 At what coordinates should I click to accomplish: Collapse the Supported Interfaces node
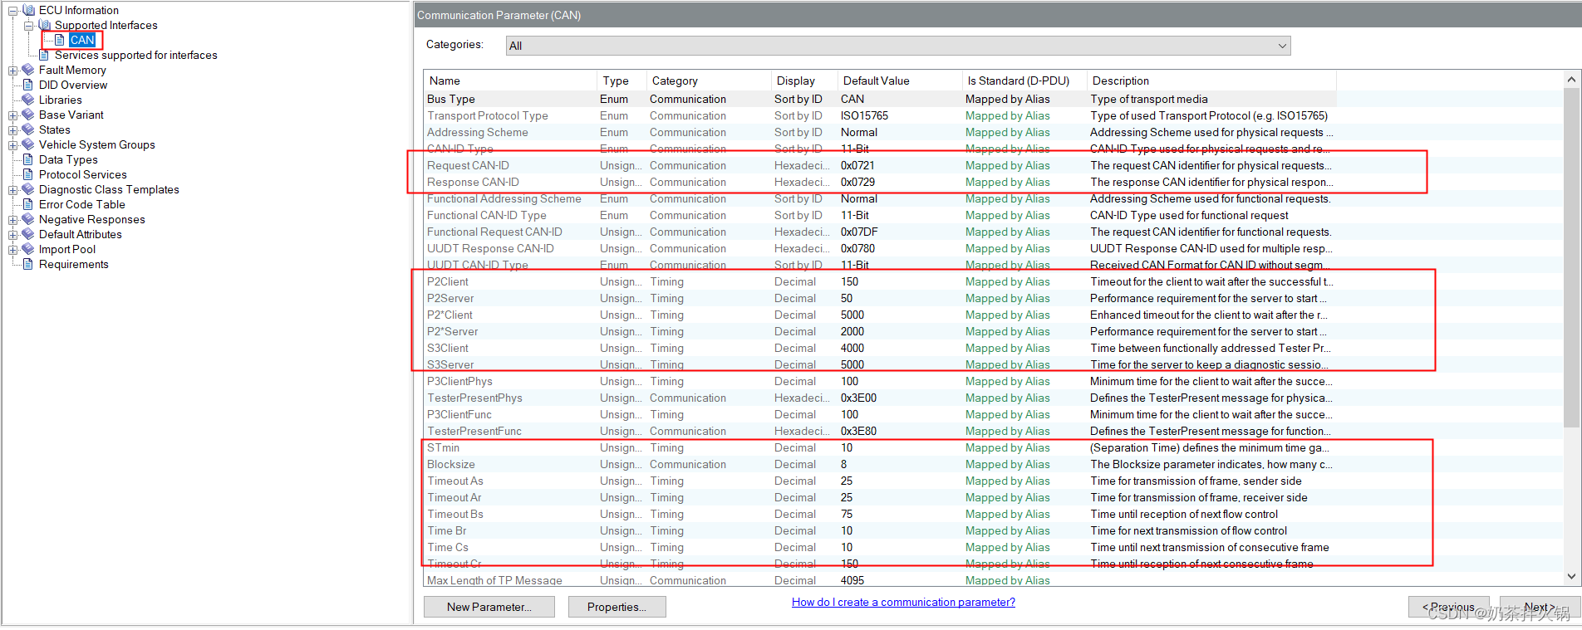coord(28,26)
